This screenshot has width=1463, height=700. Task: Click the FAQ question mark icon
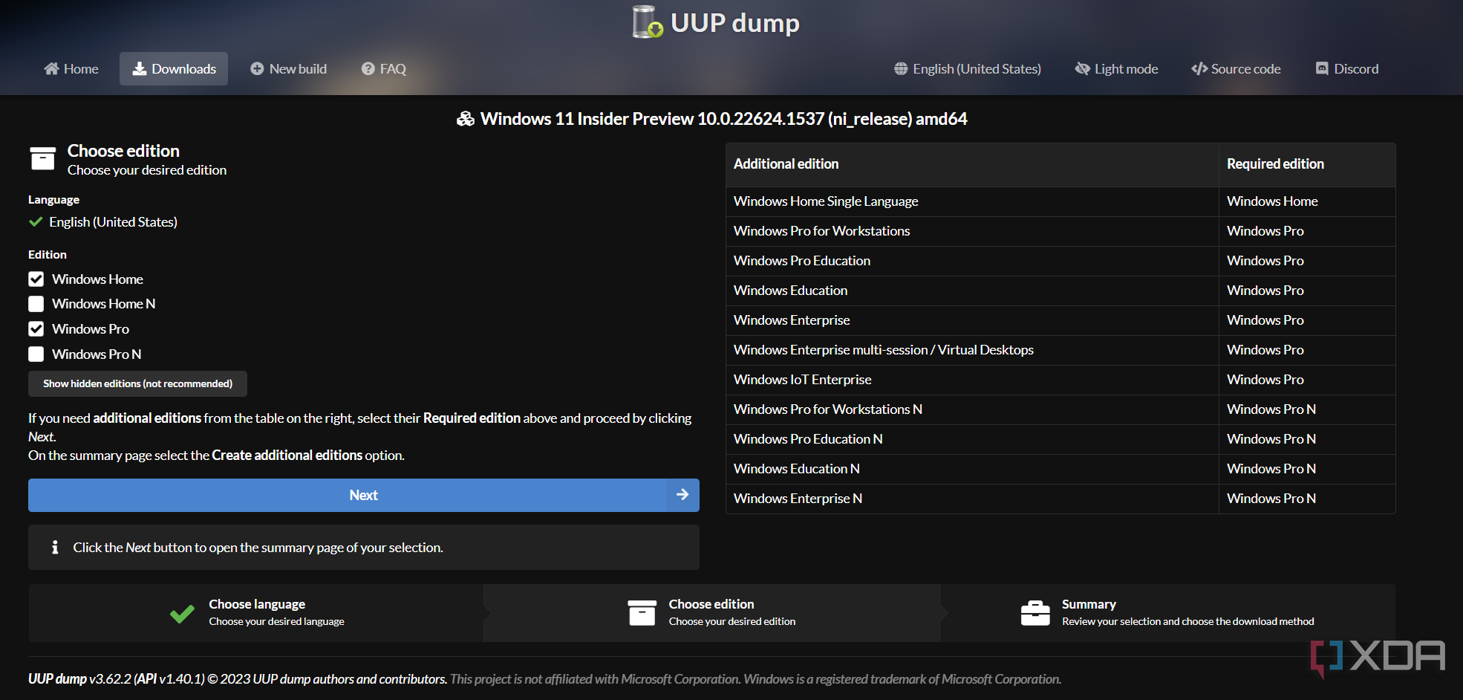pyautogui.click(x=368, y=68)
